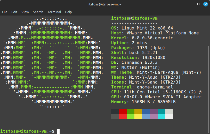Click the WM line 'Mutter (Muffin)'
The image size is (210, 134).
coord(135,68)
